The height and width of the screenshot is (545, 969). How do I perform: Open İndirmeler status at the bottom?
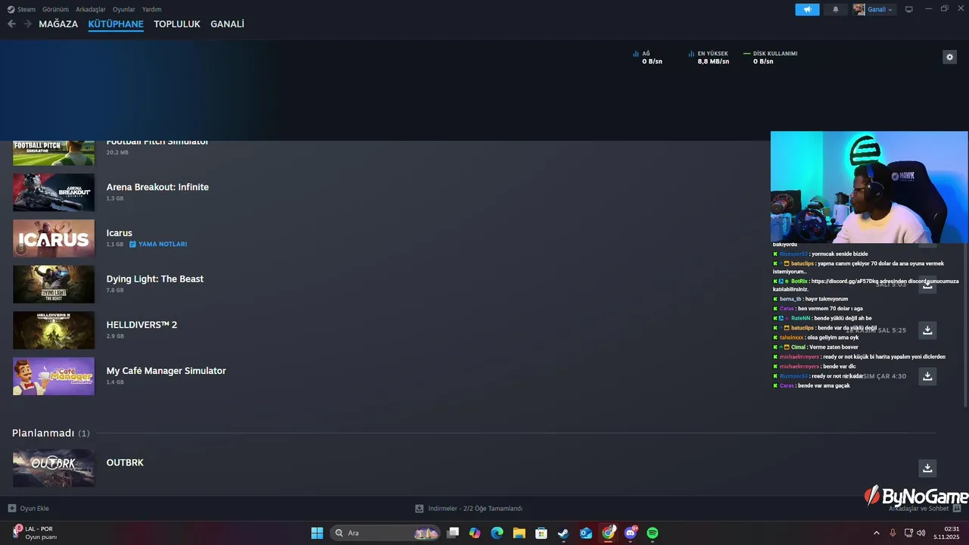[x=469, y=509]
